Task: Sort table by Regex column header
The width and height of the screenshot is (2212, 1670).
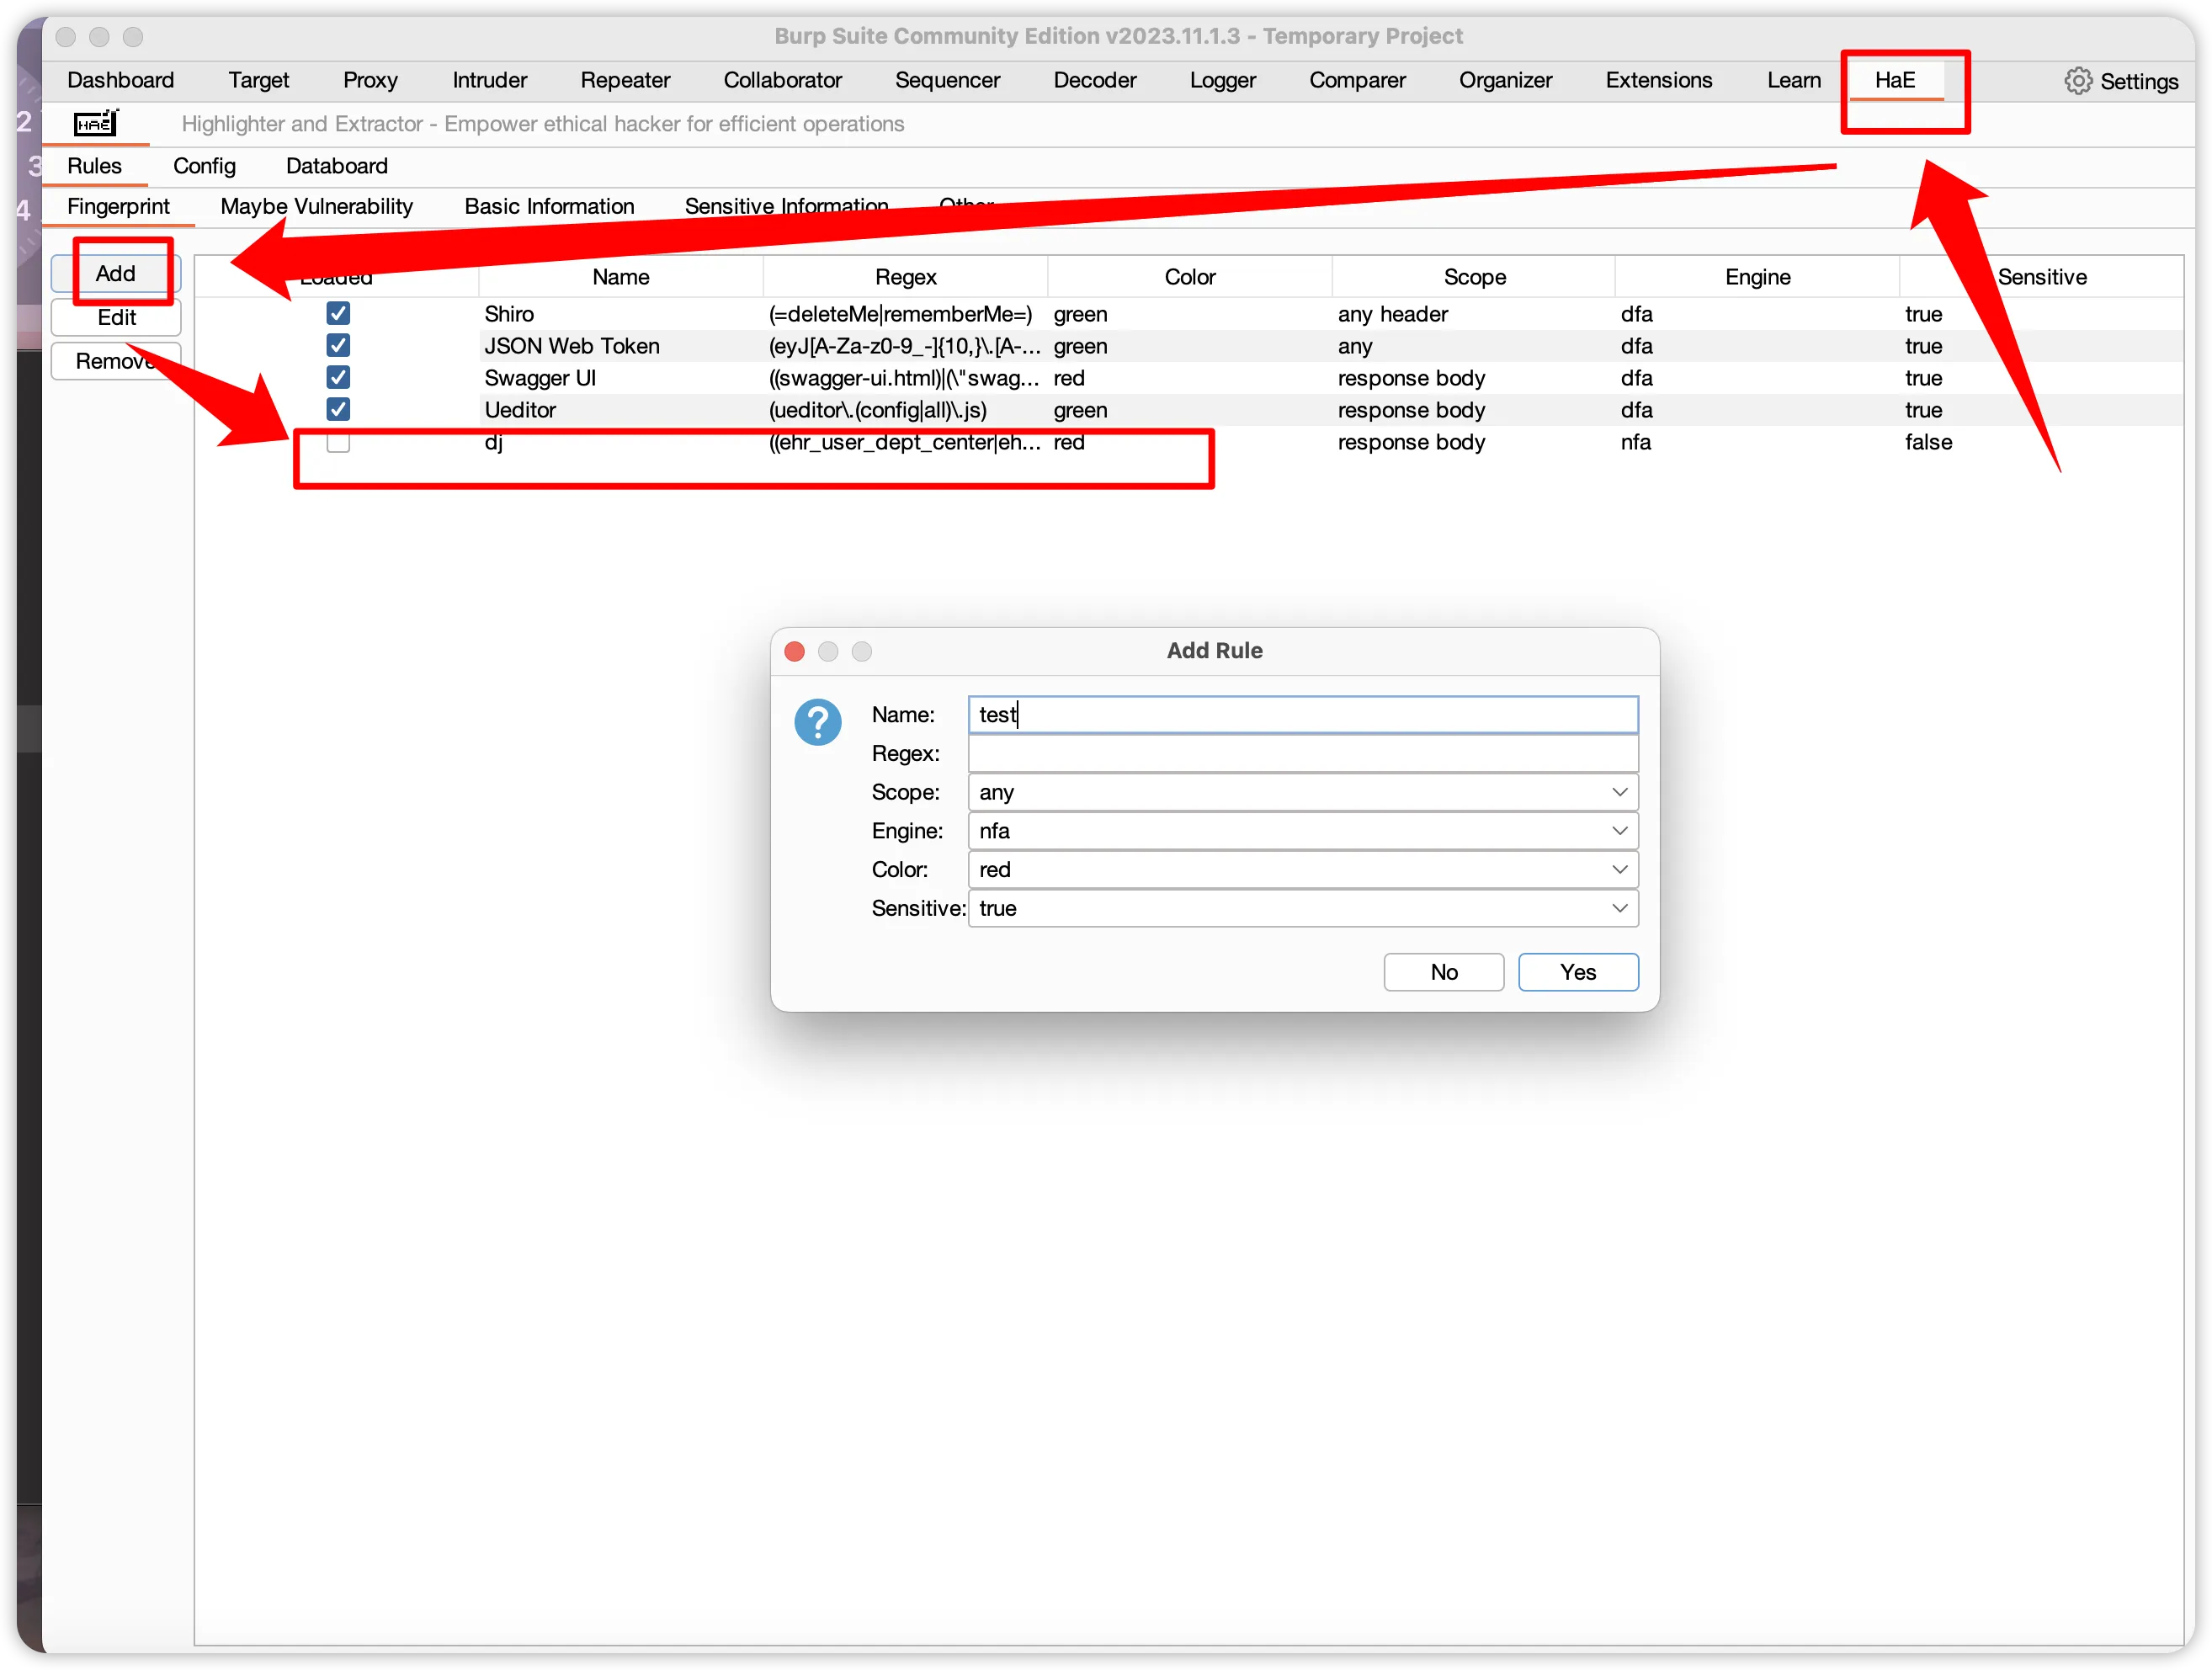Action: click(905, 277)
